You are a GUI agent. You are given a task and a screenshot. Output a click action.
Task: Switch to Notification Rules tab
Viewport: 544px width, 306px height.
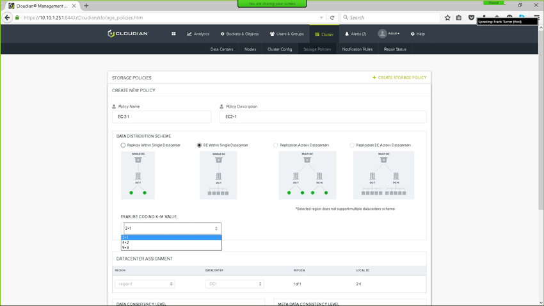(x=357, y=49)
